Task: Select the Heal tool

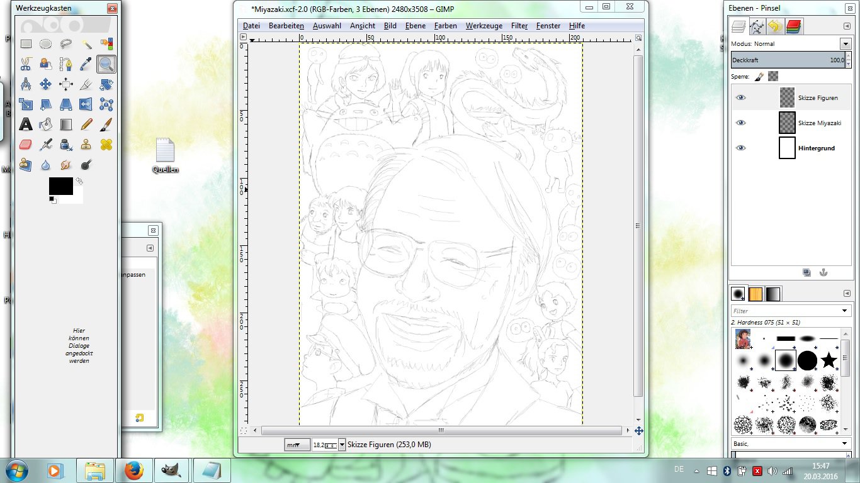Action: click(106, 145)
